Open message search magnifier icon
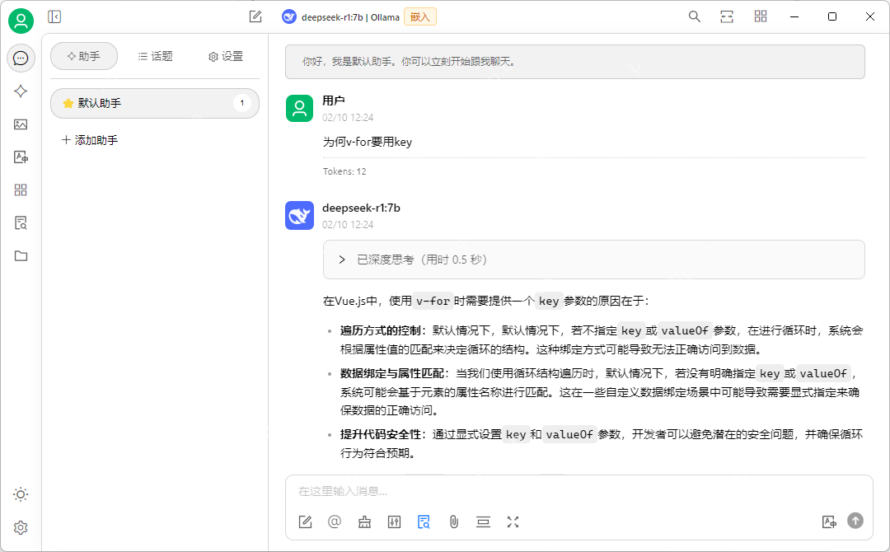The width and height of the screenshot is (890, 552). (x=694, y=16)
